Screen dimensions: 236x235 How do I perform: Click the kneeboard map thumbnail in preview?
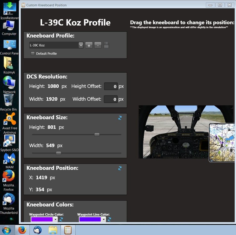[222, 143]
